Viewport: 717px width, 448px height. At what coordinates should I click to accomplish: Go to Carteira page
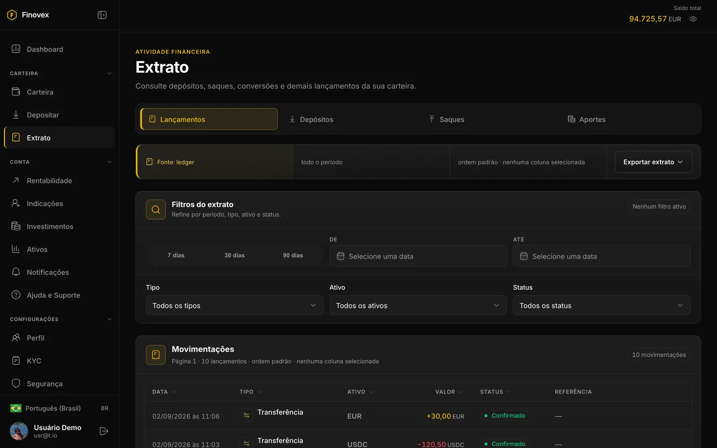tap(60, 92)
